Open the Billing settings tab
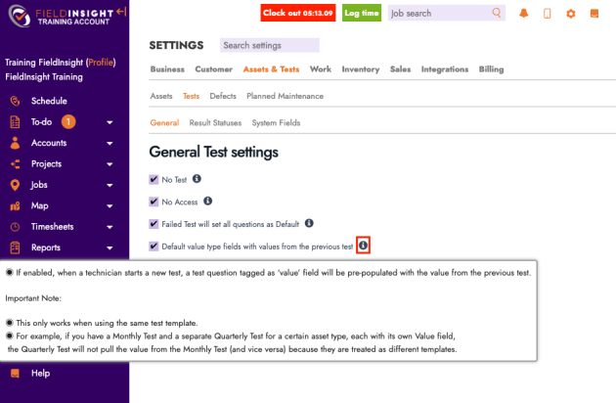The width and height of the screenshot is (616, 403). (491, 69)
